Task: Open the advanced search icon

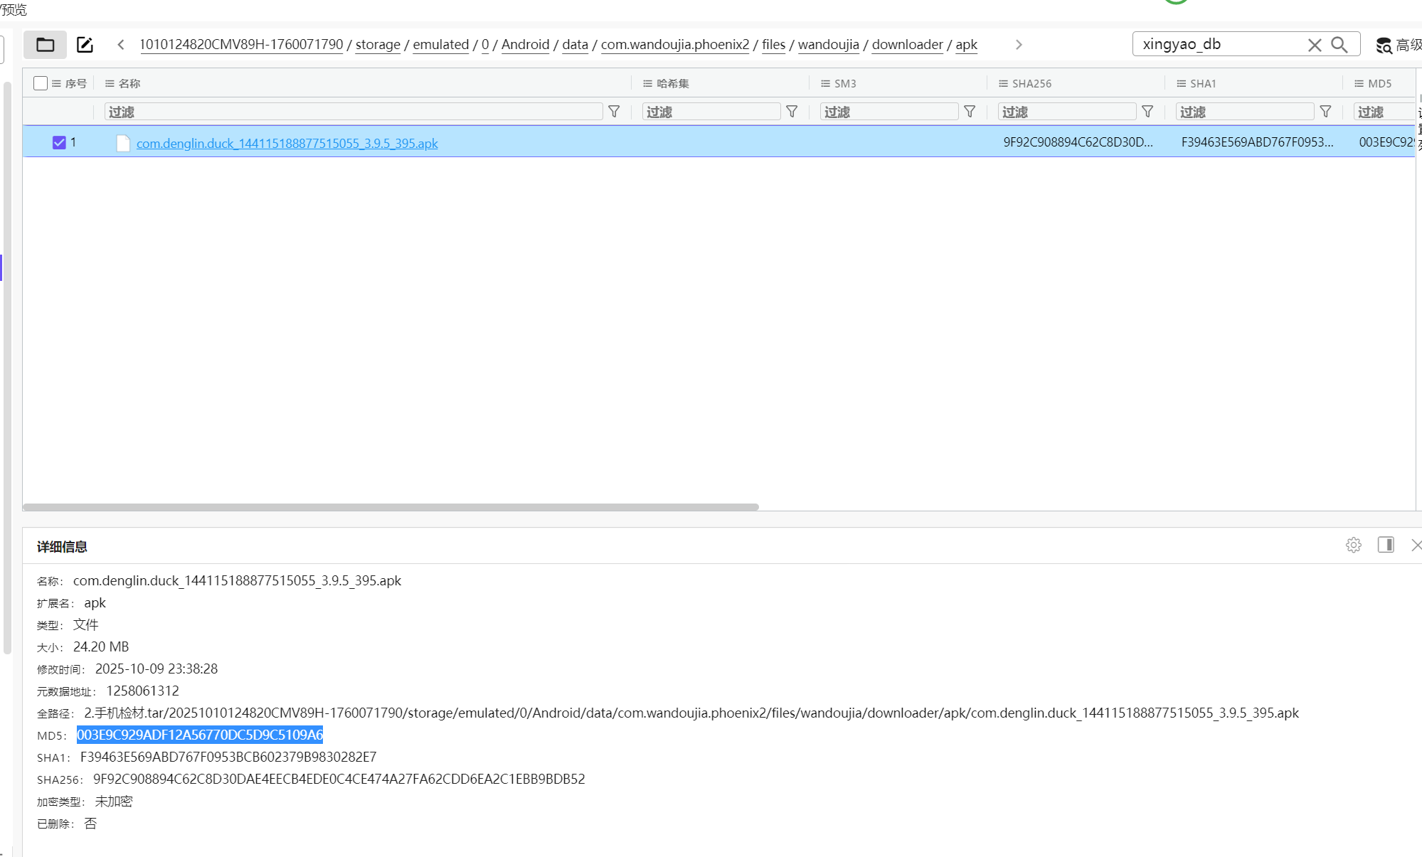Action: pos(1384,46)
